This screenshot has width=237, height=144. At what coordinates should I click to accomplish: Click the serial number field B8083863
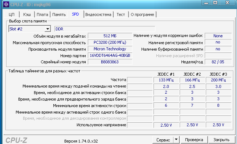tap(110, 62)
